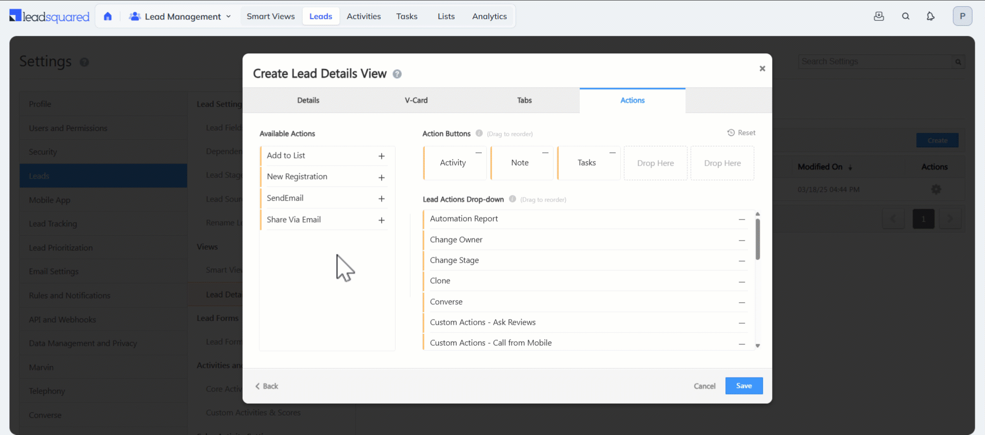
Task: Select the Actions tab
Action: click(x=633, y=101)
